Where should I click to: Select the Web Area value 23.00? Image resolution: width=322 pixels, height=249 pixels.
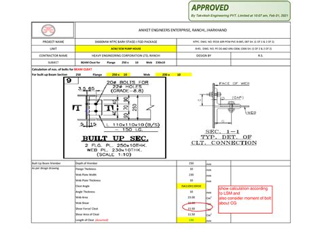(x=192, y=197)
